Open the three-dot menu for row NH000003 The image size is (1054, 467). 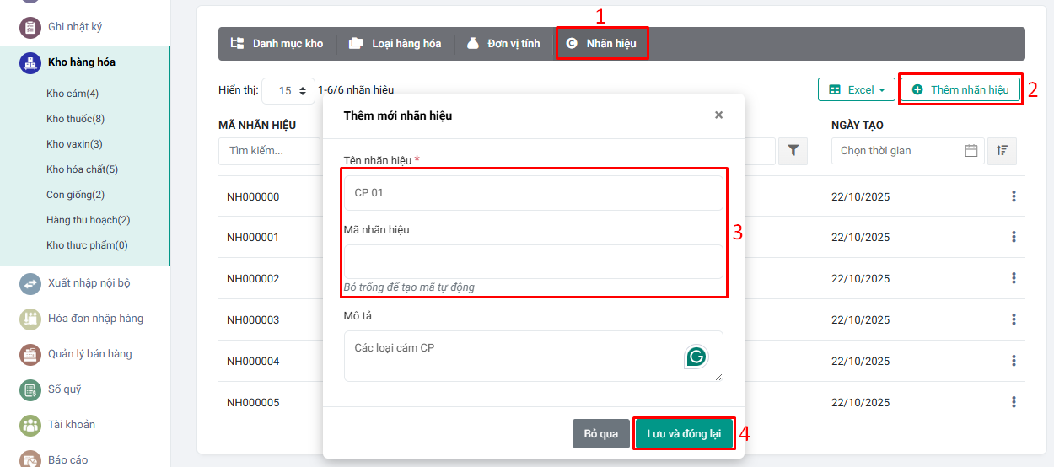click(x=1013, y=319)
